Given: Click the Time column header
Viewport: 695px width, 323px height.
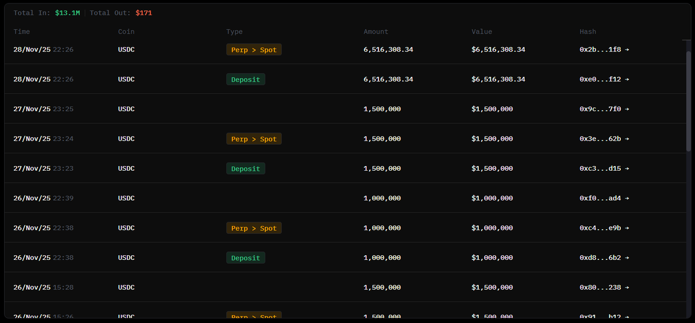Looking at the screenshot, I should tap(21, 32).
